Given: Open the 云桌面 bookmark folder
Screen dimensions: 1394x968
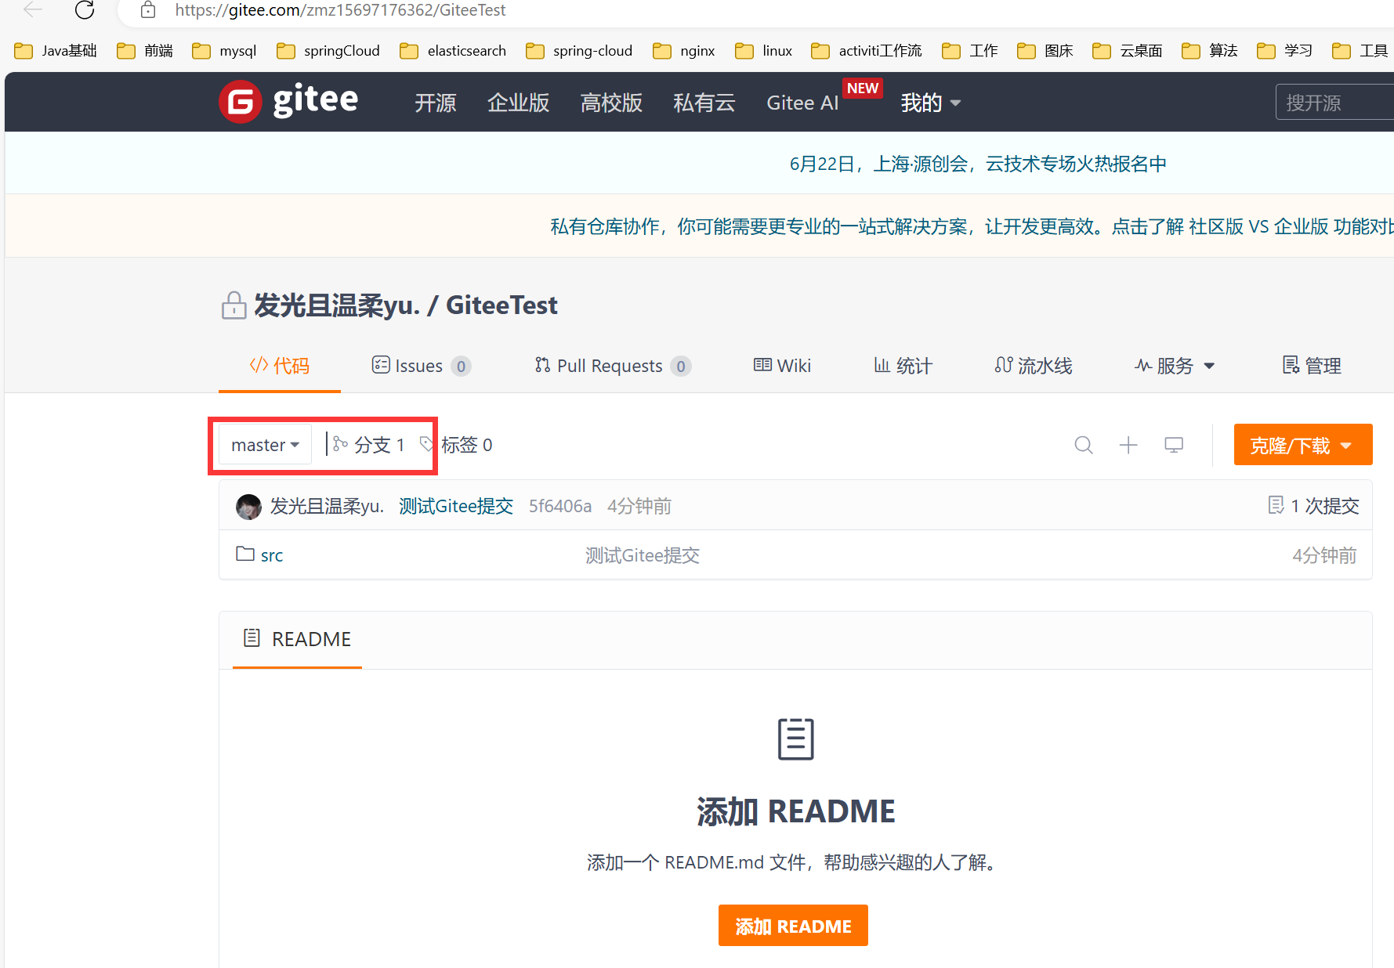Looking at the screenshot, I should [x=1128, y=51].
